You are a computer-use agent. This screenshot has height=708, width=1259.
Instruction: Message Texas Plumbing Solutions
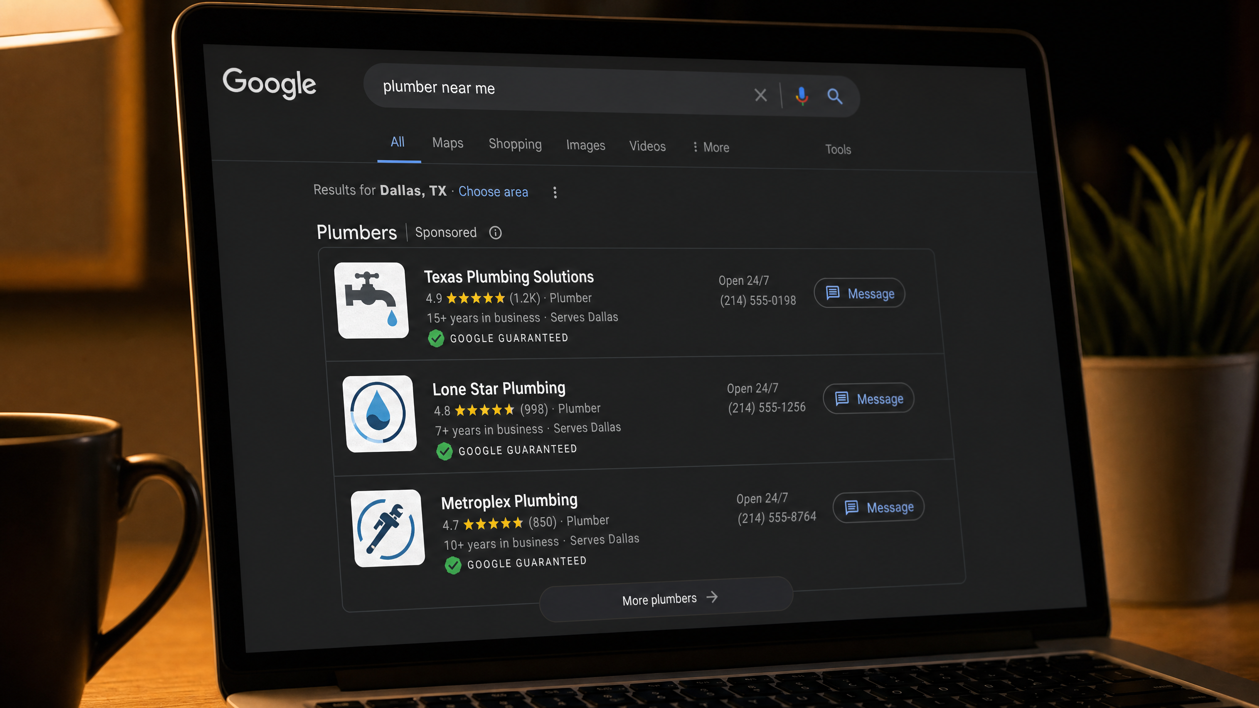coord(860,294)
